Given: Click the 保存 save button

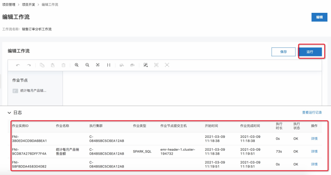Looking at the screenshot, I should click(x=284, y=52).
